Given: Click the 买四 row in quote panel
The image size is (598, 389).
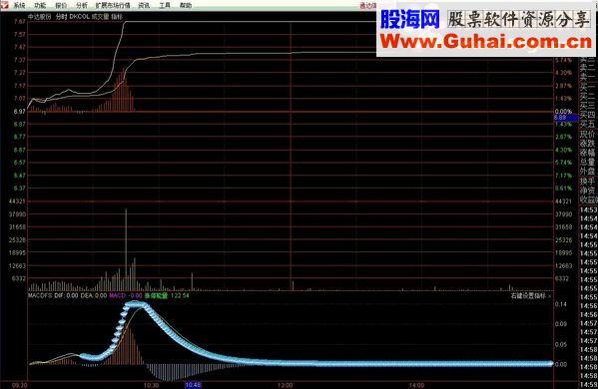Looking at the screenshot, I should [x=587, y=115].
